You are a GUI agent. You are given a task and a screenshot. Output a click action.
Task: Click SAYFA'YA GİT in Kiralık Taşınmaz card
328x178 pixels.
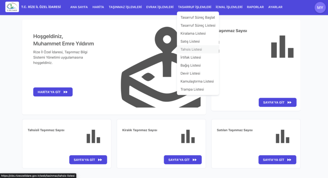tap(183, 160)
